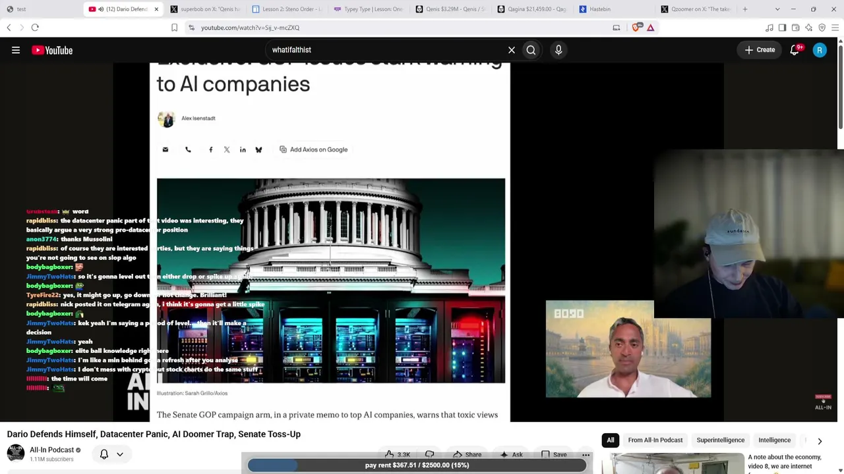This screenshot has height=474, width=844.
Task: Click the address bar URL
Action: [250, 28]
